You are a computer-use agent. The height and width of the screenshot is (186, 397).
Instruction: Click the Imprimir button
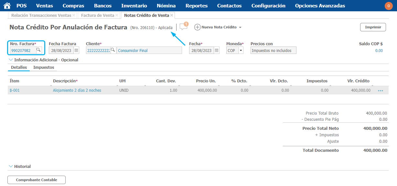tap(373, 27)
